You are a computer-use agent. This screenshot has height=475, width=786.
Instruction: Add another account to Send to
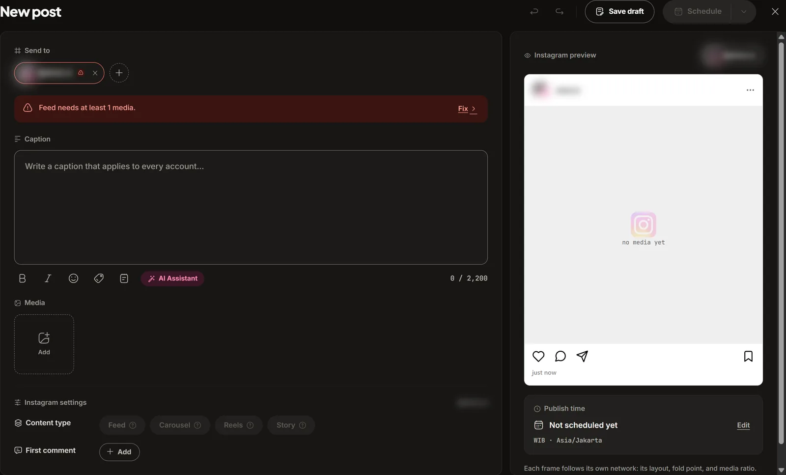coord(119,73)
